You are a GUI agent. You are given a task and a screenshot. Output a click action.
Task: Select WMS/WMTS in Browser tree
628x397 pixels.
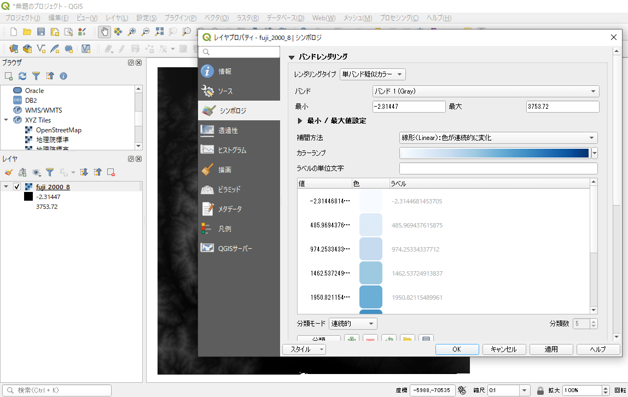[x=43, y=110]
